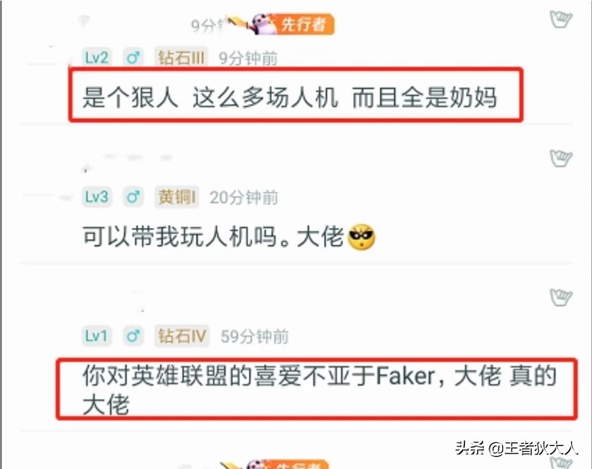Viewport: 592px width, 469px height.
Task: Select the 钻石IV rank tag
Action: (182, 336)
